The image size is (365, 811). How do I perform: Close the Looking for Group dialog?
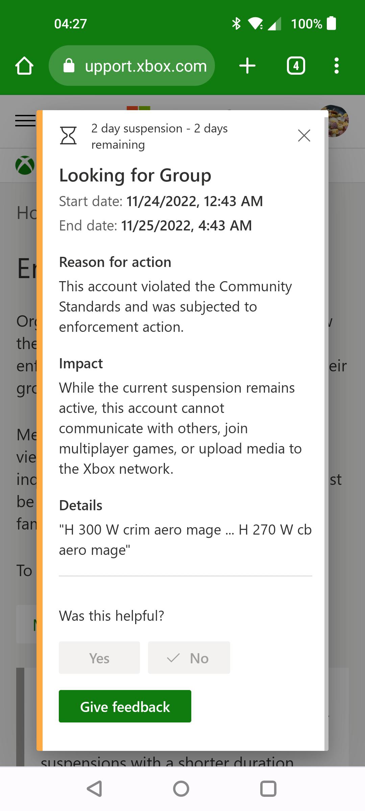(x=303, y=136)
